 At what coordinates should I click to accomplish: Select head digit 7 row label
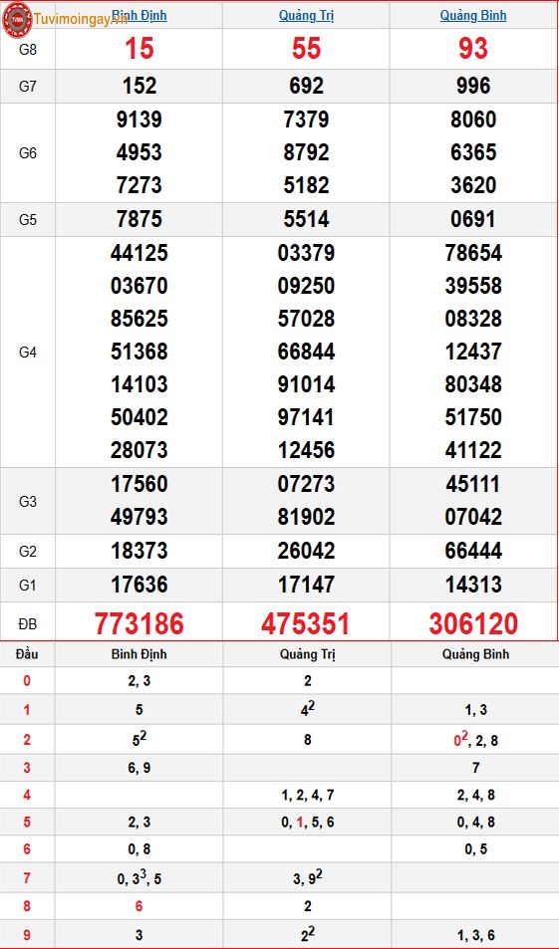click(27, 878)
